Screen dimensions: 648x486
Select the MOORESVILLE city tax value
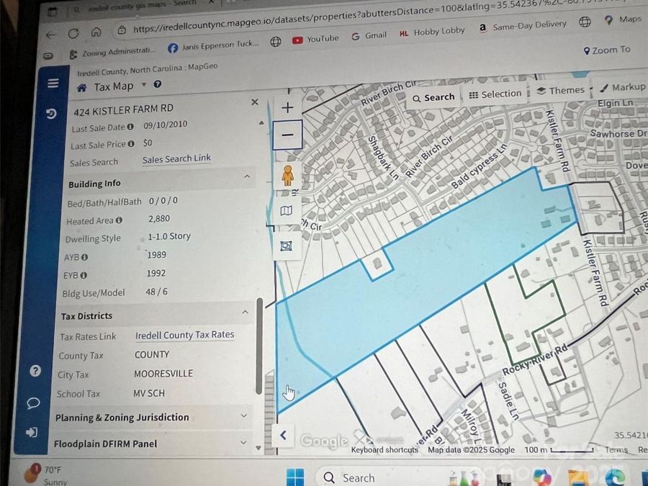click(163, 374)
